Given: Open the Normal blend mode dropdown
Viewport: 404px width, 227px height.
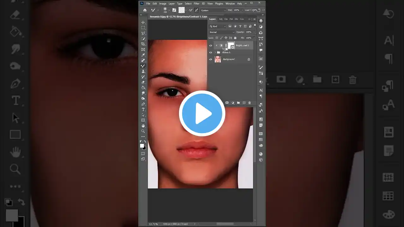Looking at the screenshot, I should [x=222, y=32].
